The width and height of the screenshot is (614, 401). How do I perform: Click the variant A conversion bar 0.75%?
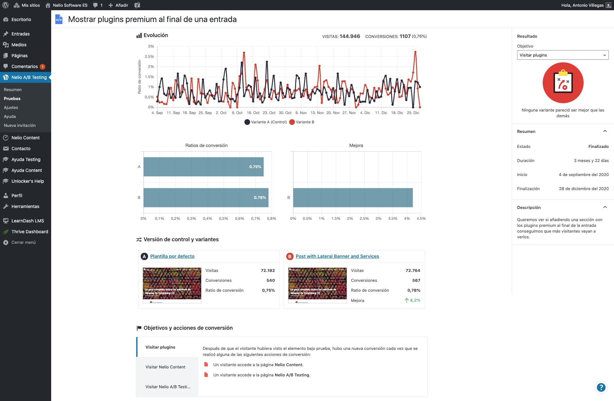(x=203, y=167)
